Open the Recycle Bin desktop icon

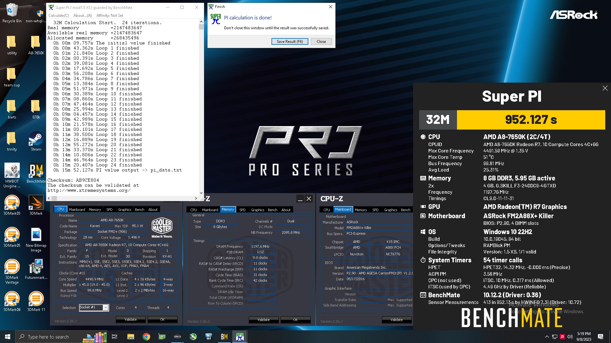[12, 13]
